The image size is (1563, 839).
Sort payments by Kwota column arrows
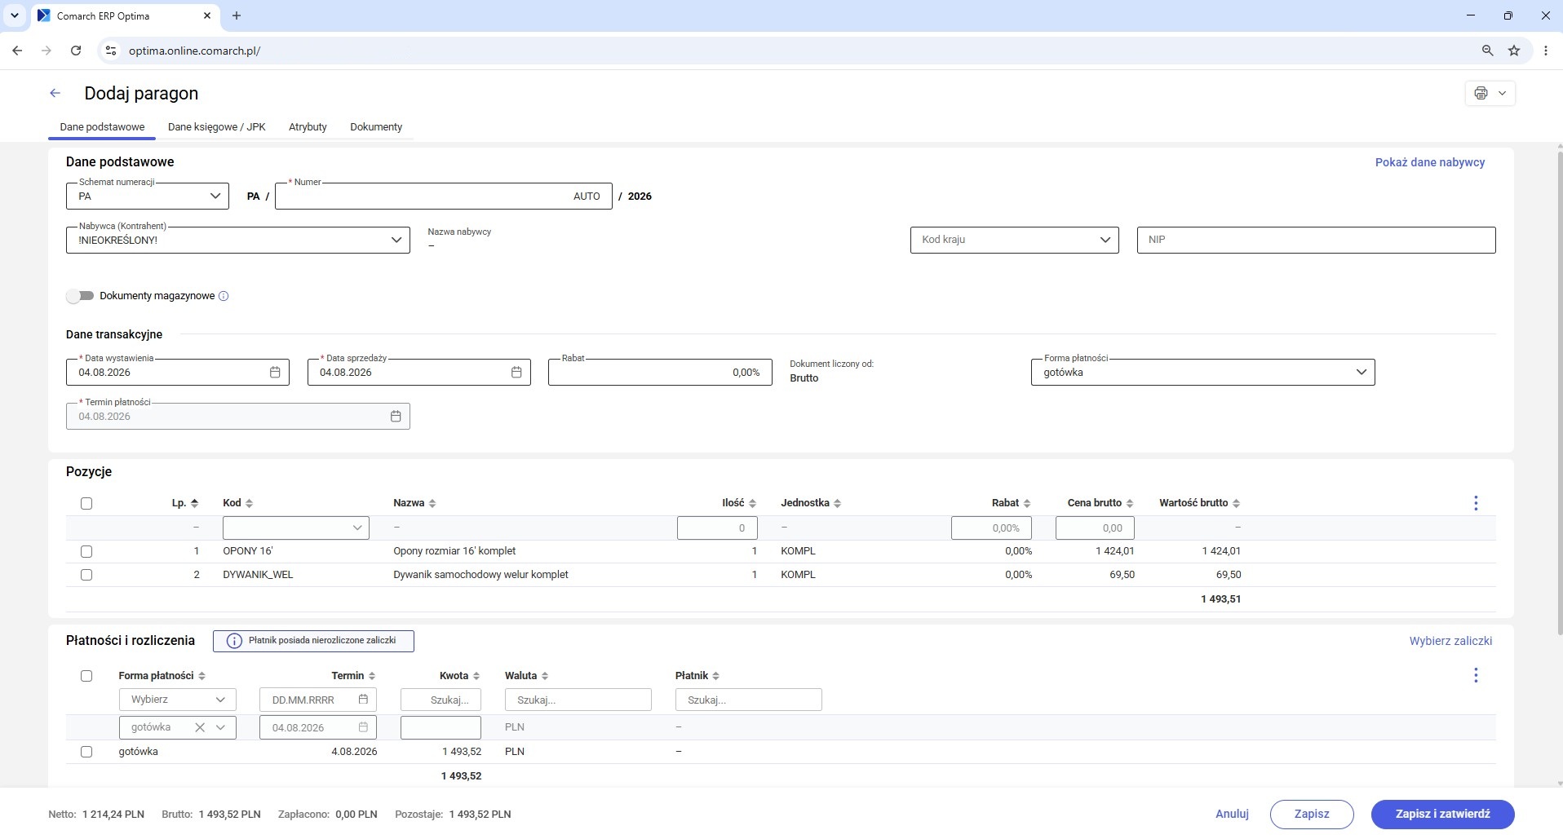[x=476, y=676]
